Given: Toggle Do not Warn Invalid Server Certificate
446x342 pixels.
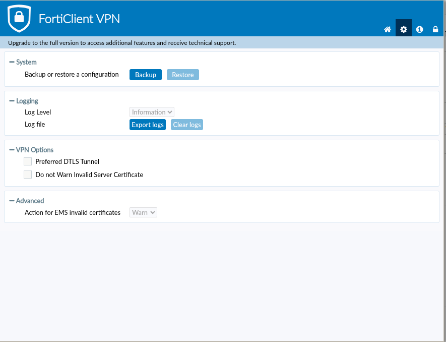Looking at the screenshot, I should click(28, 175).
